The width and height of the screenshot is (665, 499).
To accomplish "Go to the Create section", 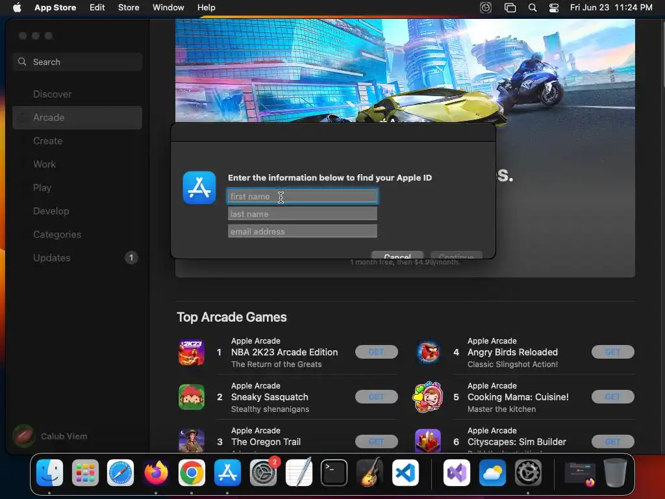I will click(47, 141).
